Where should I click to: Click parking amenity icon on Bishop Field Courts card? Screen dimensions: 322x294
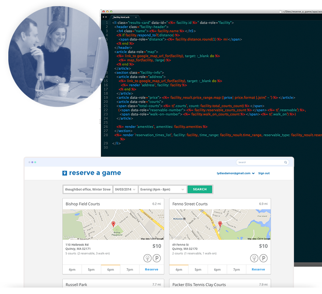coord(157,258)
